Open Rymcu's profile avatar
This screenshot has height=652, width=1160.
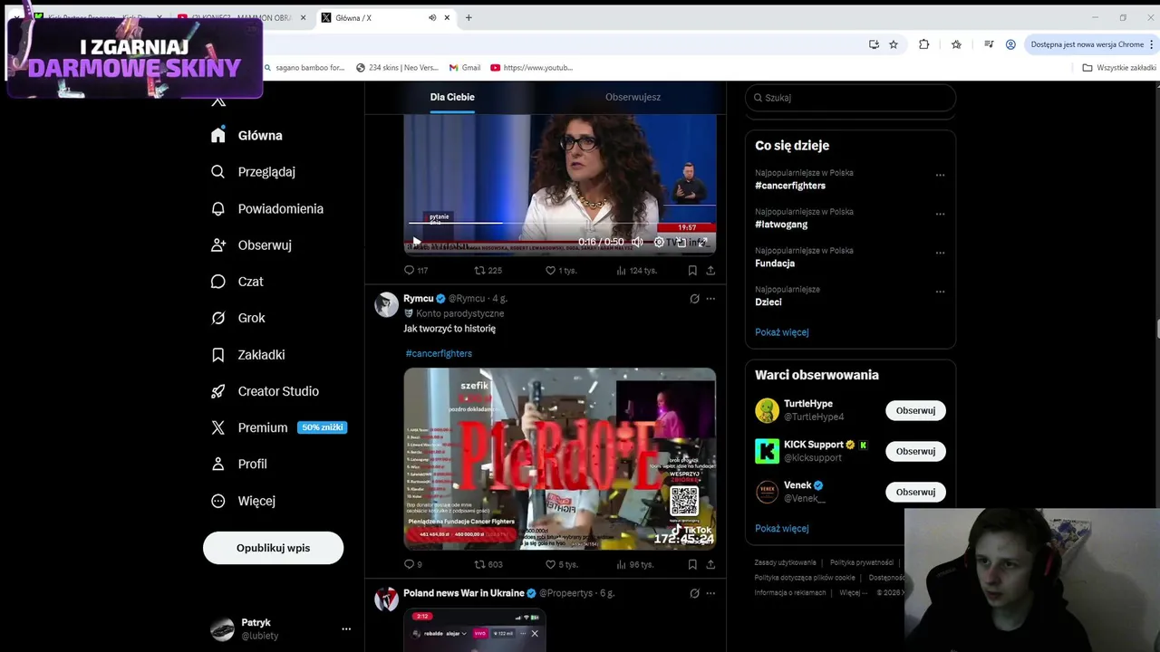pos(387,305)
